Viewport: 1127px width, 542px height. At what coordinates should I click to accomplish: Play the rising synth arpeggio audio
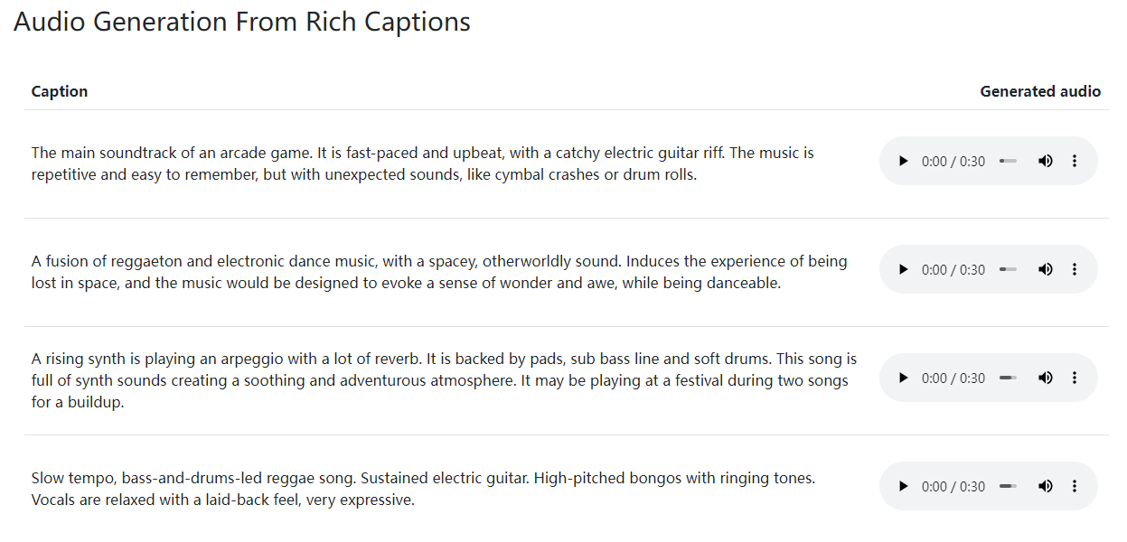[x=903, y=378]
